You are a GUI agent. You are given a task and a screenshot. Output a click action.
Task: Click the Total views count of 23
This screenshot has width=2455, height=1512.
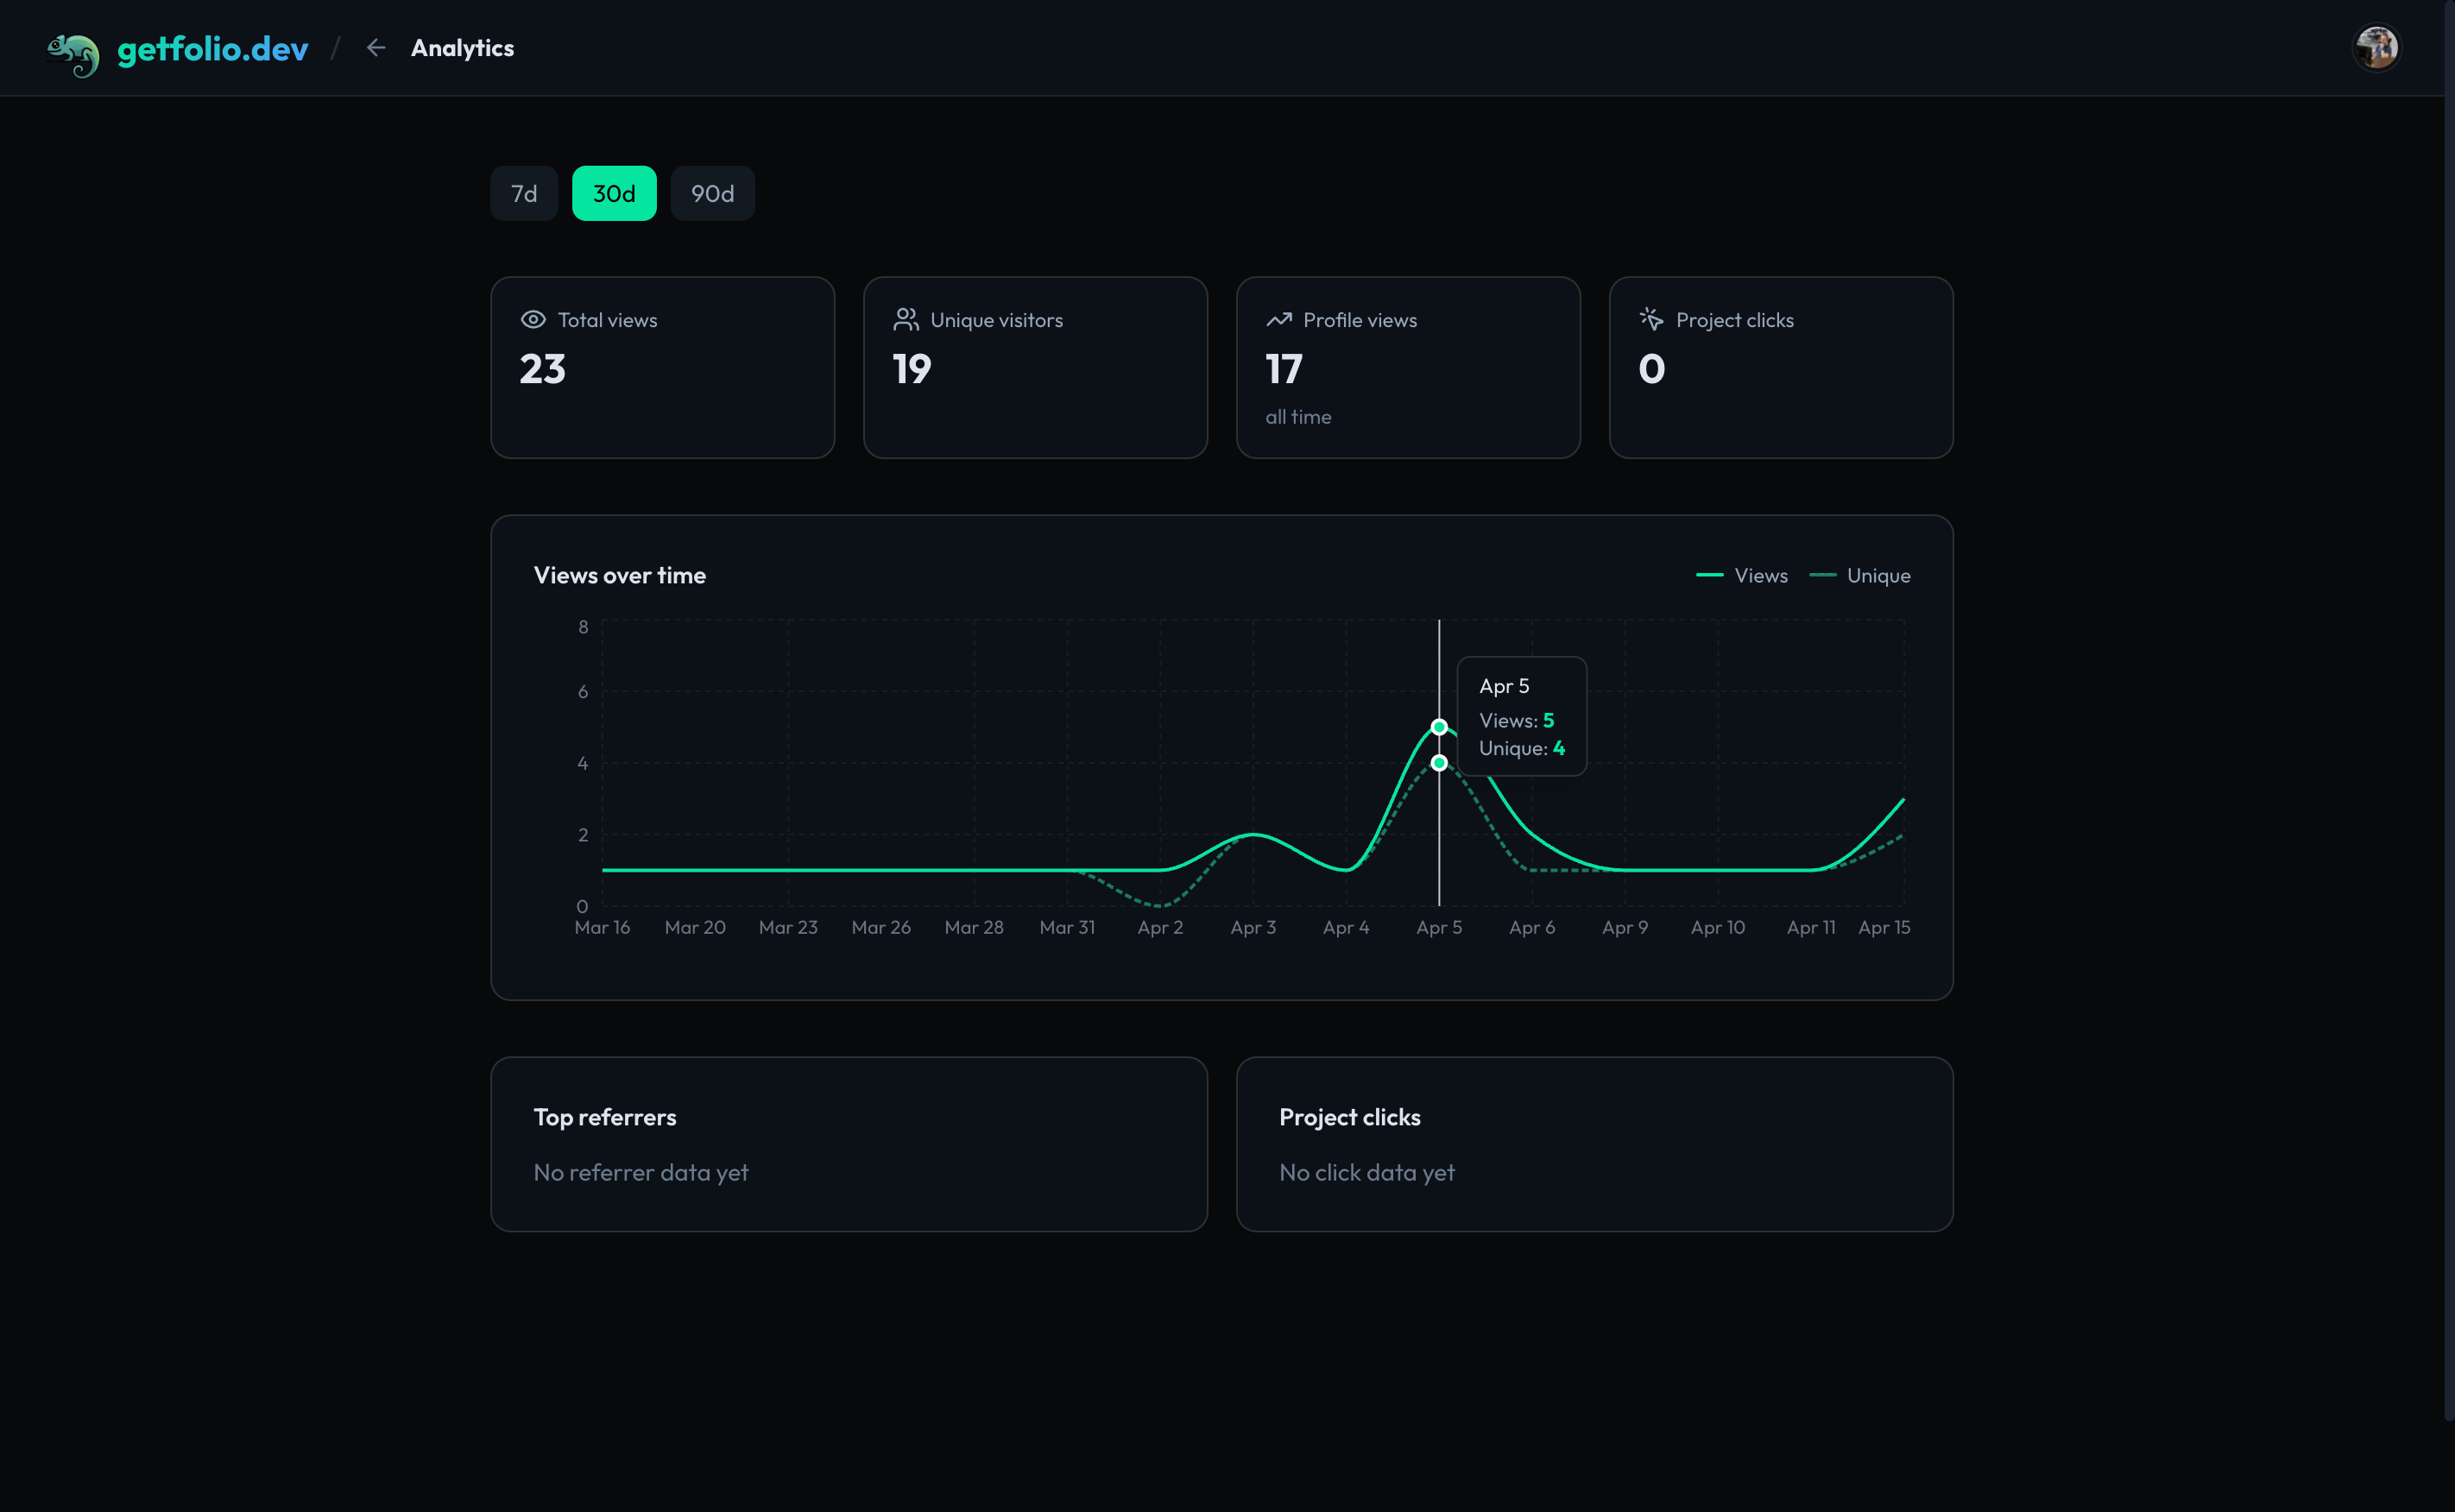pyautogui.click(x=543, y=368)
